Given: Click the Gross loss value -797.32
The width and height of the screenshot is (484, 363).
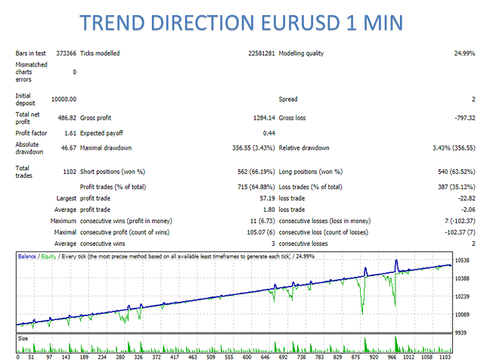Looking at the screenshot, I should pyautogui.click(x=464, y=118).
